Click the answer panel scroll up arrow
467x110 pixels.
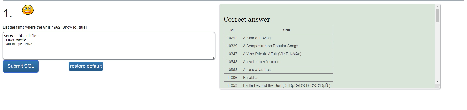coord(437,7)
